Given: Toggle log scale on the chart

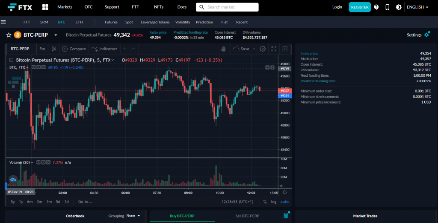Looking at the screenshot, I should [273, 202].
